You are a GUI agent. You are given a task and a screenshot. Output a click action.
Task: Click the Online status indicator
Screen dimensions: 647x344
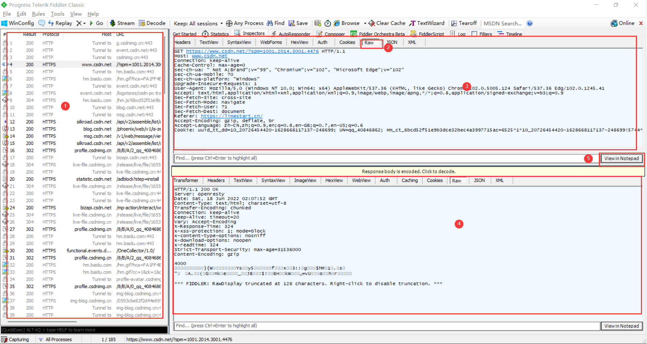pyautogui.click(x=623, y=23)
